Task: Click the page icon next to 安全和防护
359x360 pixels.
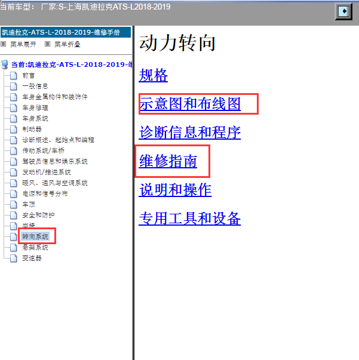Action: [14, 215]
